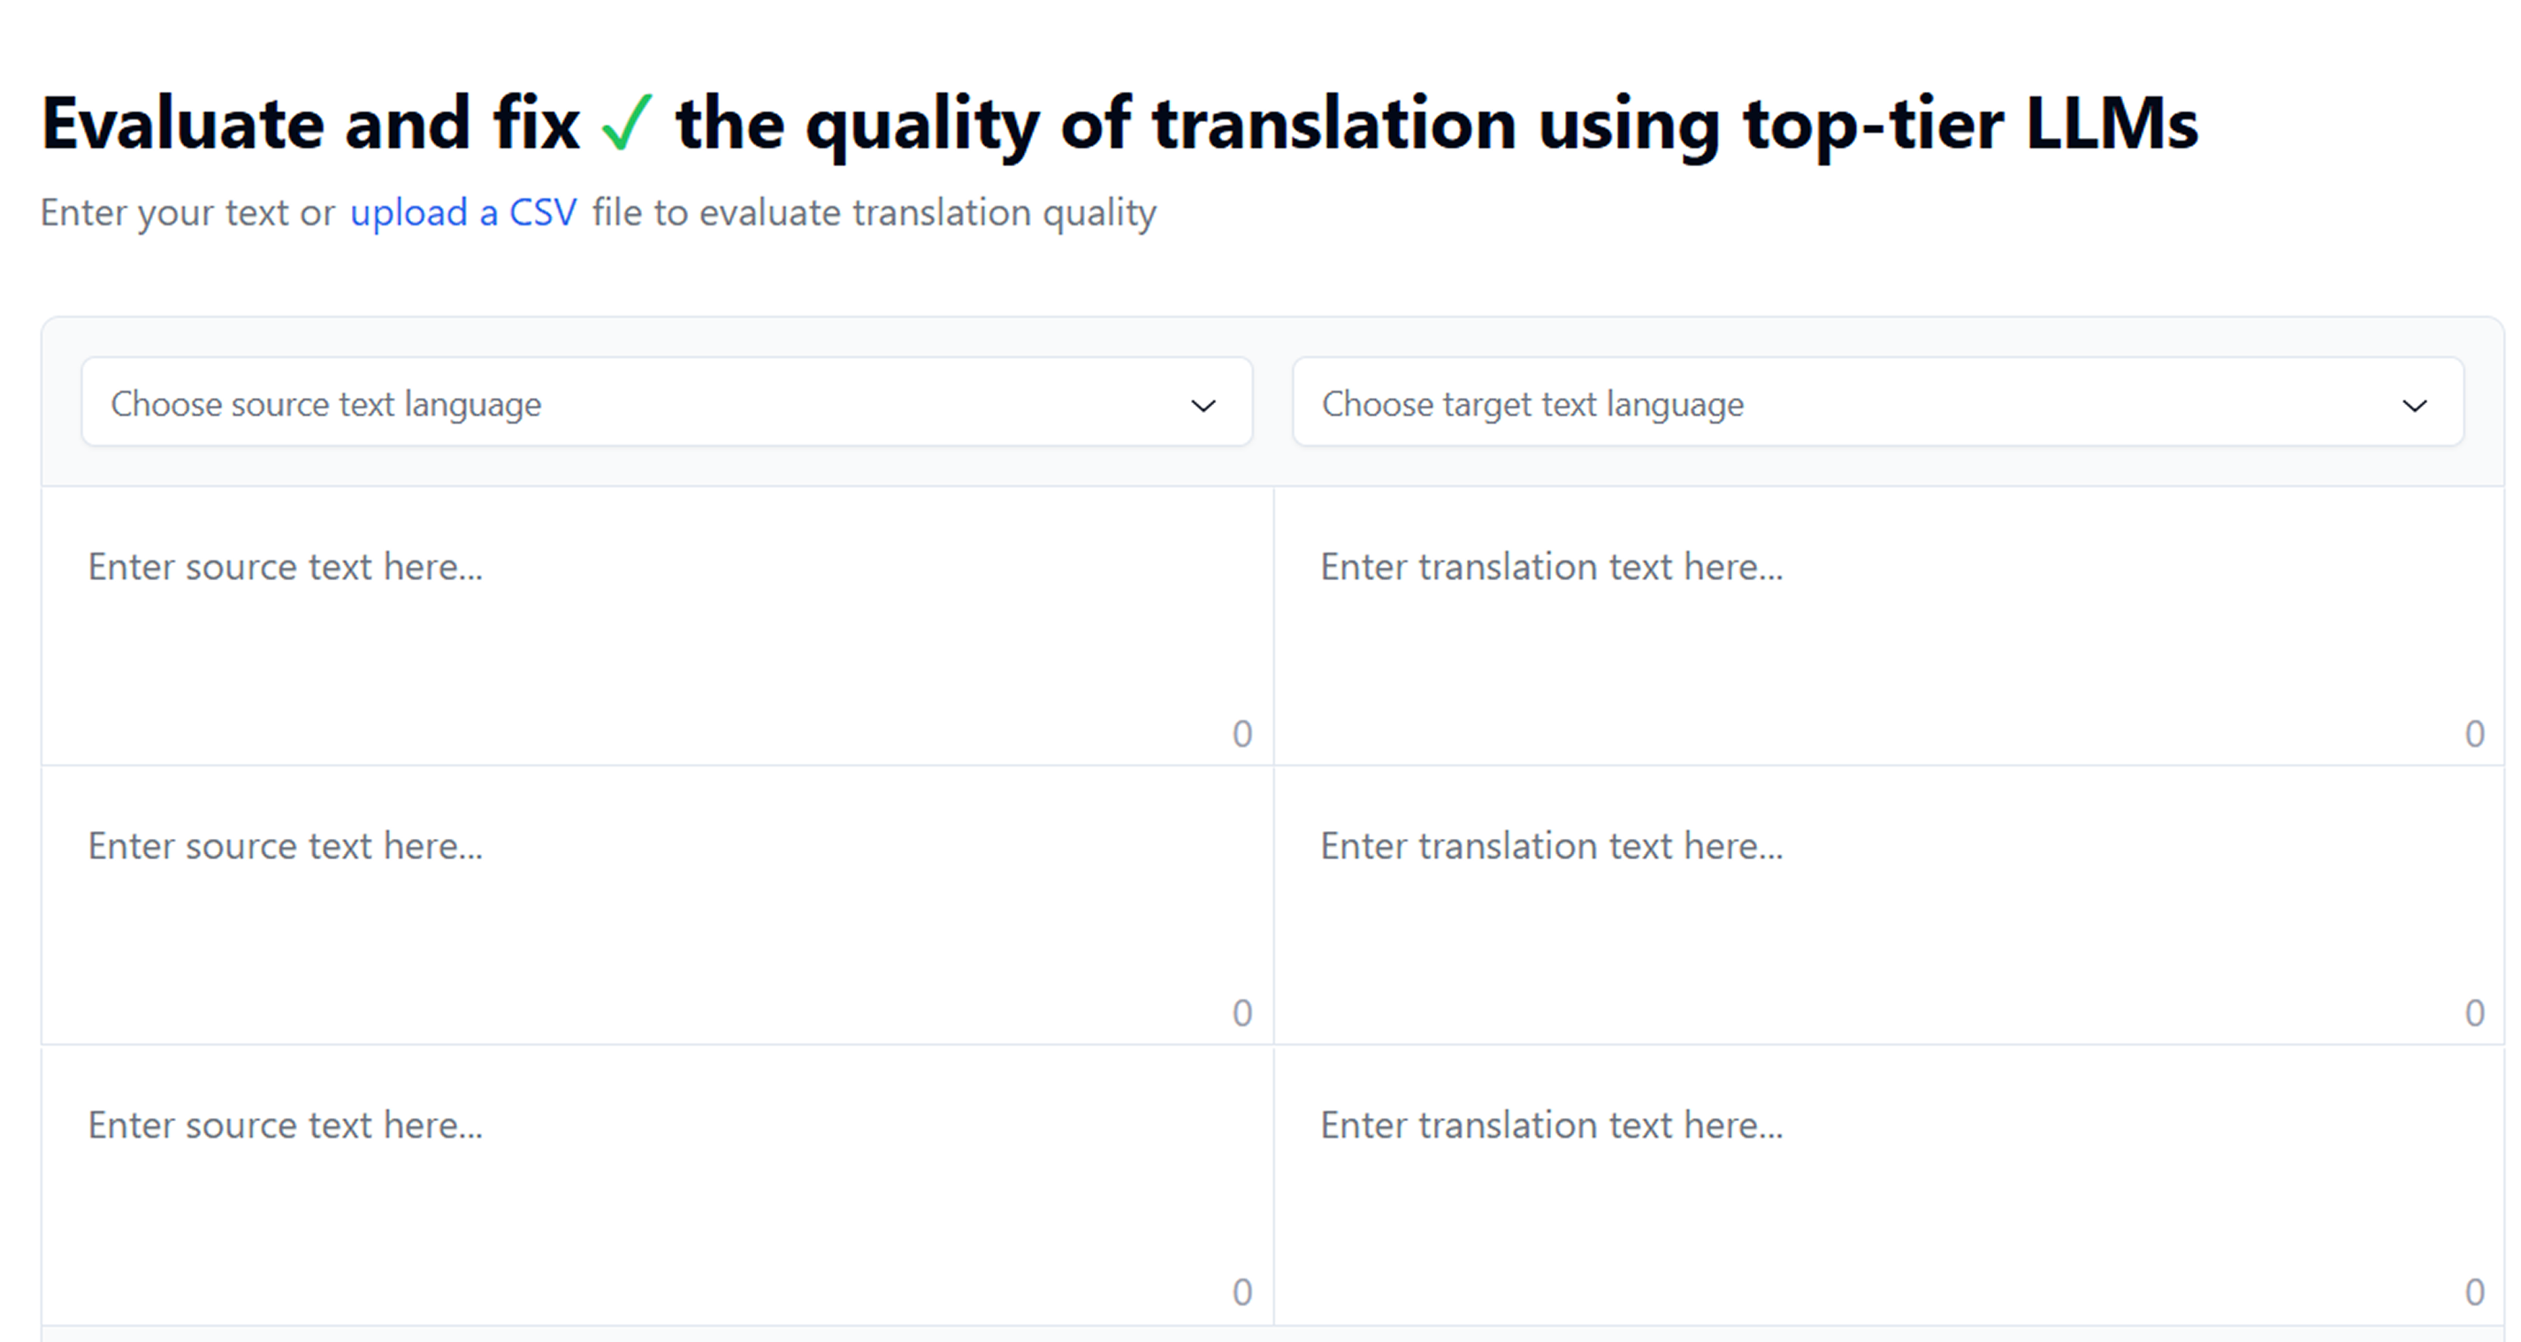Open the target text language dropdown
The image size is (2521, 1342).
pyautogui.click(x=1877, y=403)
